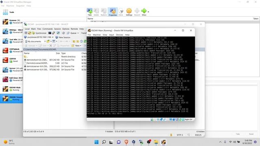Open terminal console icon in WinSCP toolbar
Viewport: 260px width, 146px height.
[50, 33]
